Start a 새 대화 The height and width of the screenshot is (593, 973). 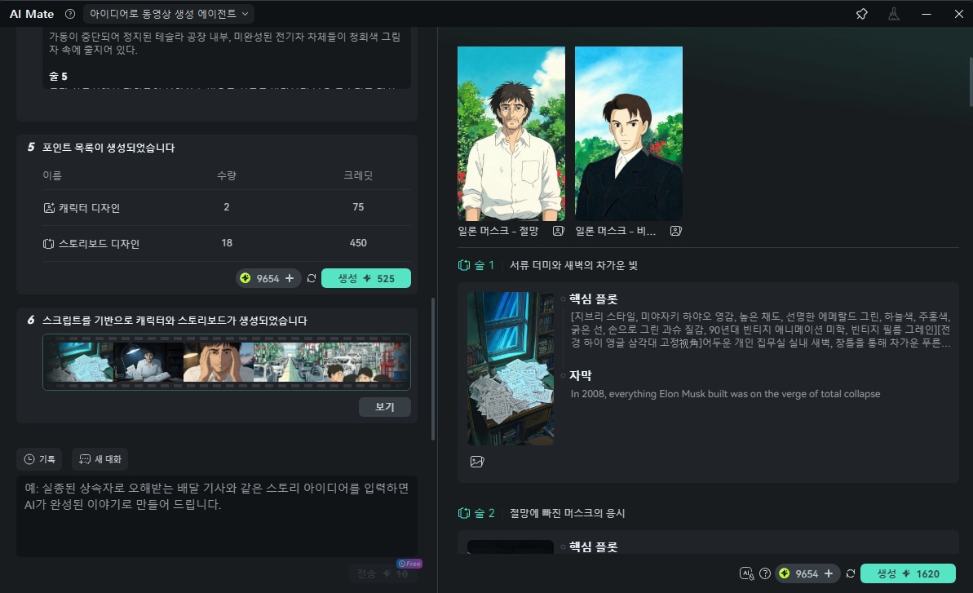100,459
